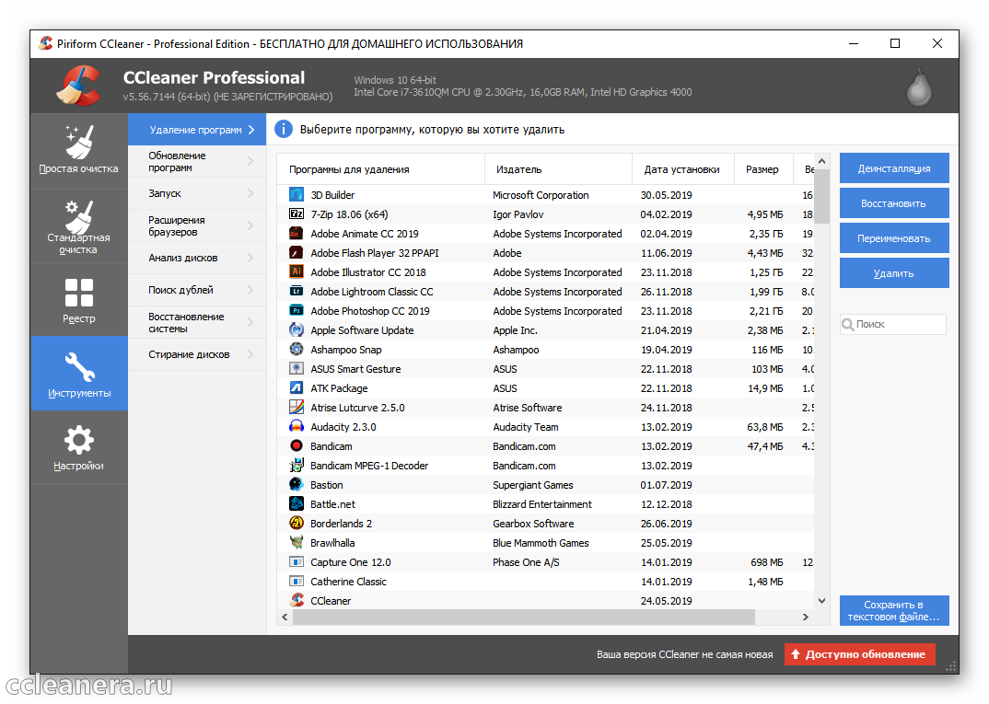Expand Обновление программ submenu
989x704 pixels.
point(196,162)
